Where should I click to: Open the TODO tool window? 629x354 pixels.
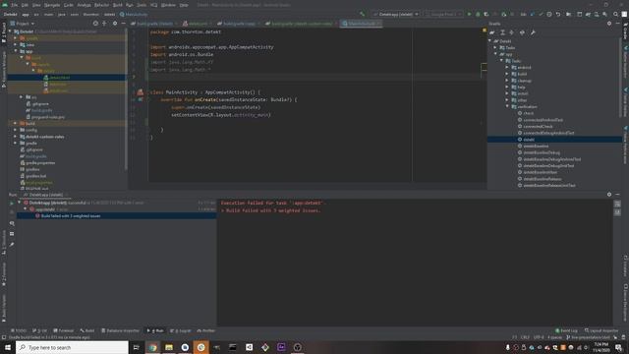click(x=19, y=330)
